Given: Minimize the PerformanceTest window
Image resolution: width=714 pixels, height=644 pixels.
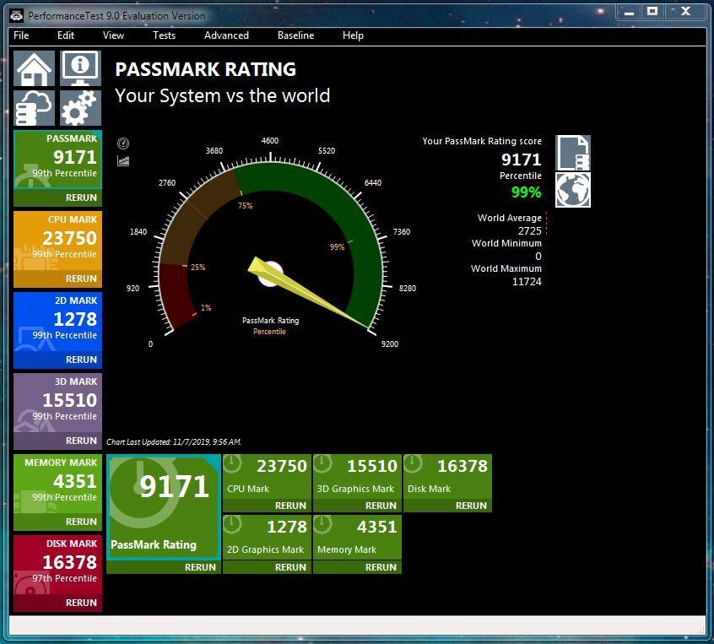Looking at the screenshot, I should point(629,11).
